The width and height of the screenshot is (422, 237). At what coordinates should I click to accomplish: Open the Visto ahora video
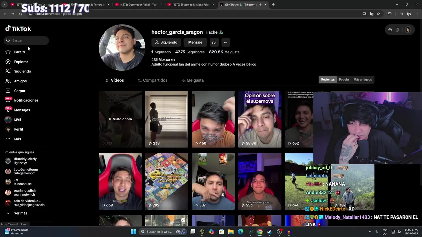120,119
